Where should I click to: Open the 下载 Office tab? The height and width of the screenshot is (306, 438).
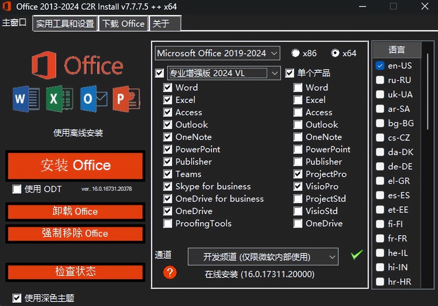123,24
